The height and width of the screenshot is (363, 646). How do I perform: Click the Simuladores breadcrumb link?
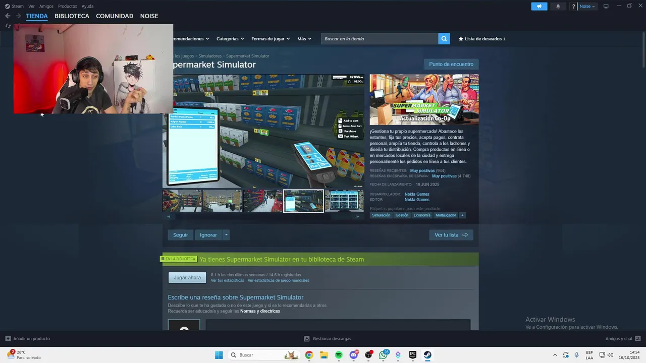pos(210,56)
